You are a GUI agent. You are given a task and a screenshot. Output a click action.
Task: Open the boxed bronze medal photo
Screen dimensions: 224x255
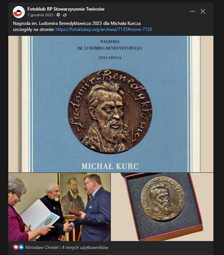click(162, 207)
